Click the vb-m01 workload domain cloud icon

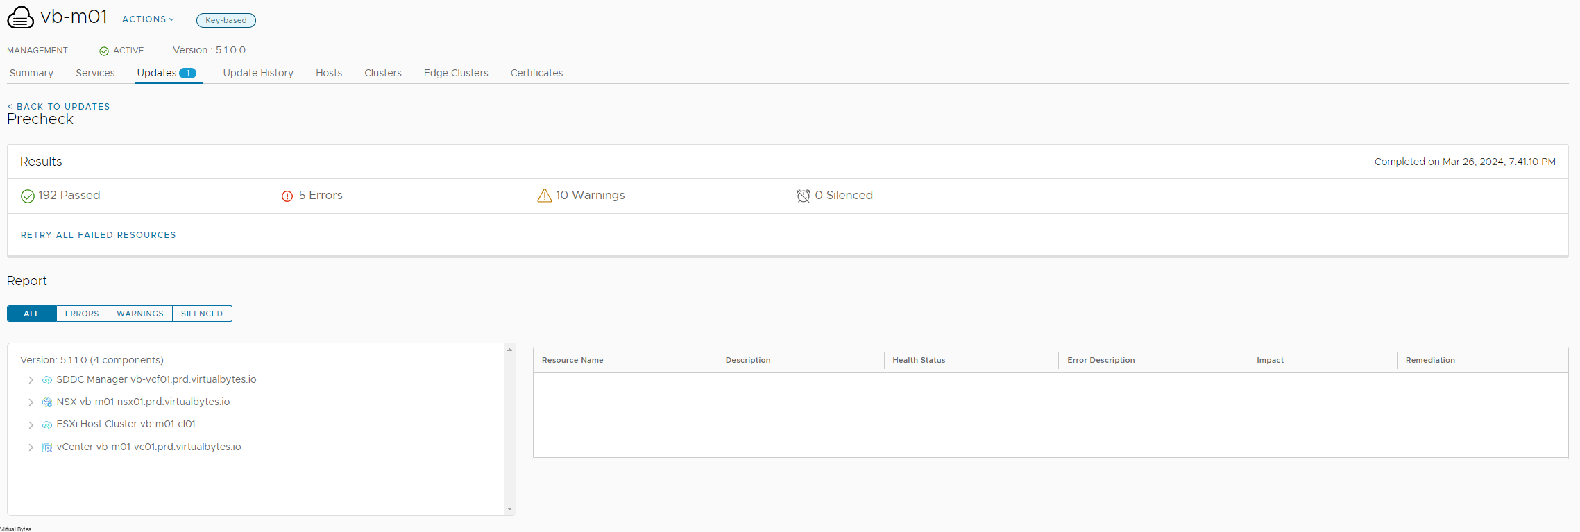click(x=20, y=17)
